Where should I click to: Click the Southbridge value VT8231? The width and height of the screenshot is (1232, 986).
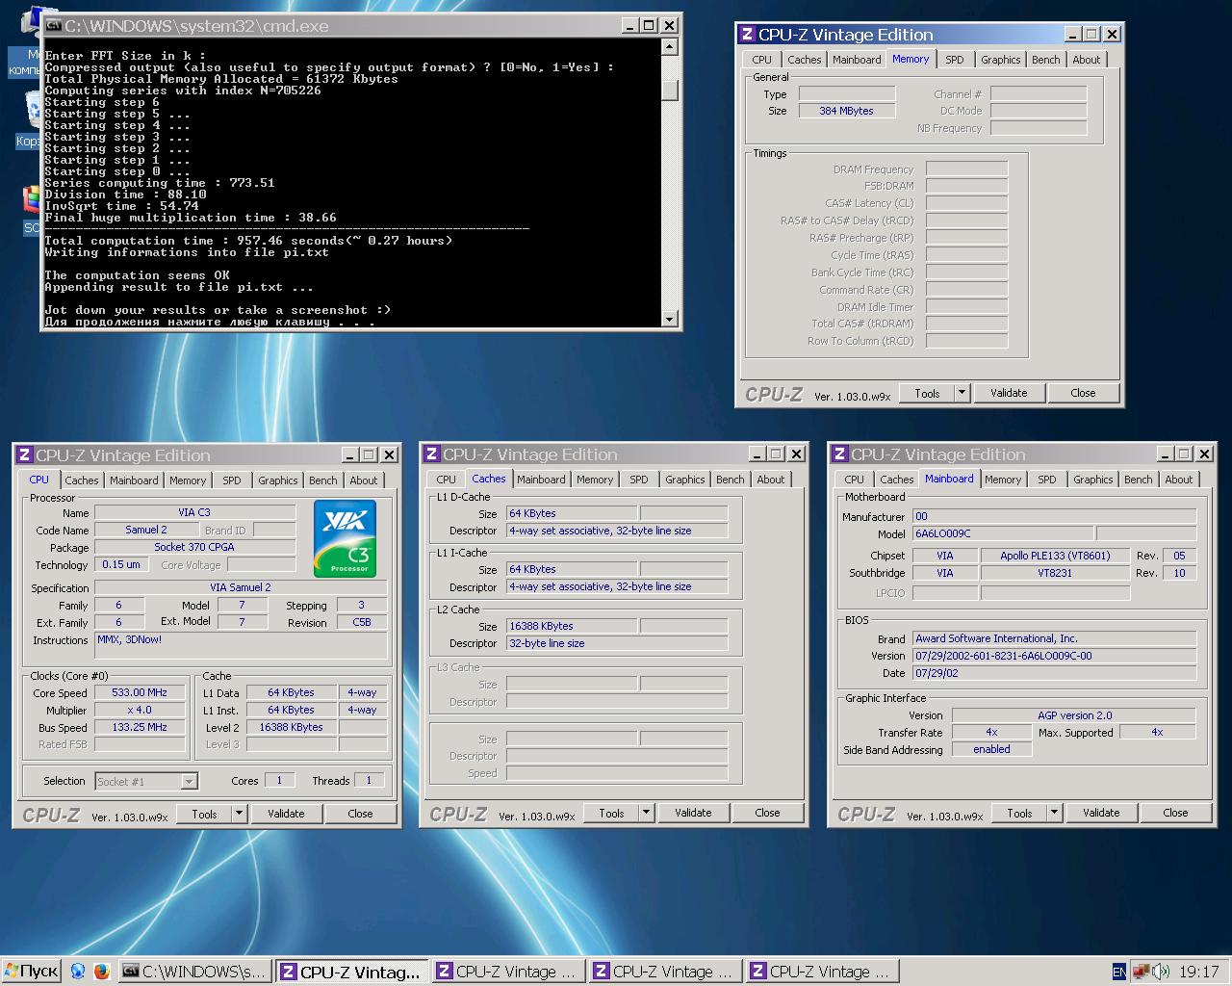(1055, 573)
